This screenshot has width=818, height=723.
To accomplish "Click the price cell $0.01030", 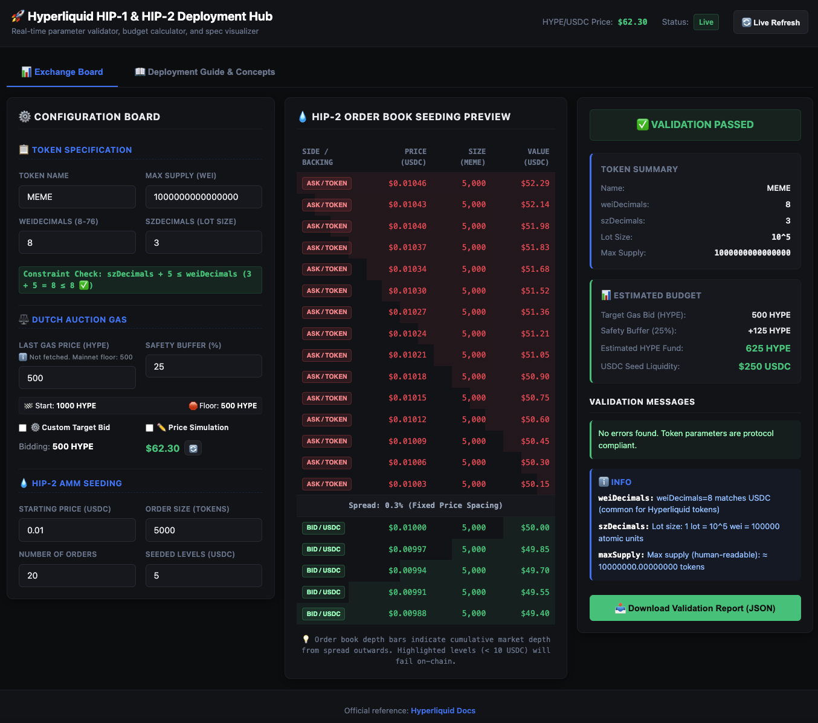I will coord(407,291).
